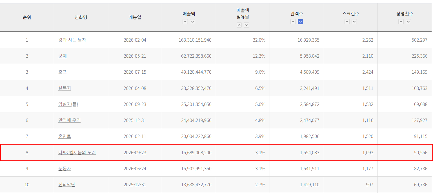Select audience count 1,429,110
The height and width of the screenshot is (193, 433).
(309, 185)
